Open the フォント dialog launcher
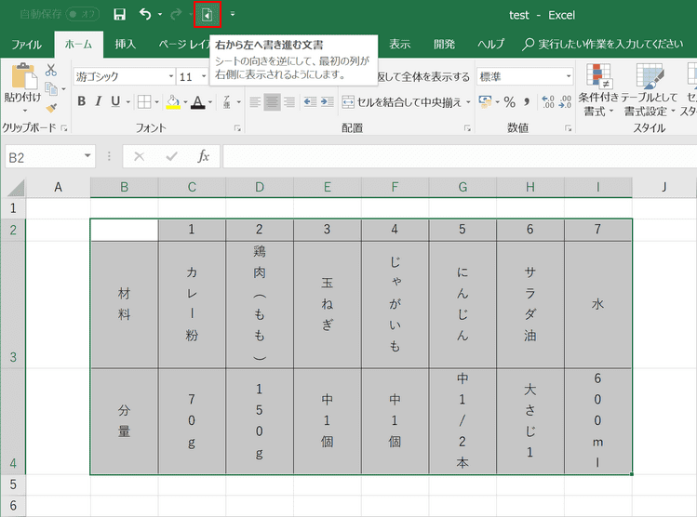This screenshot has height=517, width=697. pos(237,128)
